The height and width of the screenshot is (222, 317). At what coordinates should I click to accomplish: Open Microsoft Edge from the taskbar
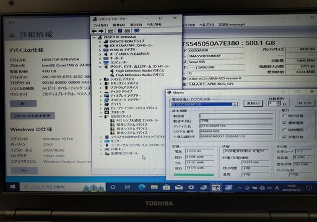click(142, 187)
